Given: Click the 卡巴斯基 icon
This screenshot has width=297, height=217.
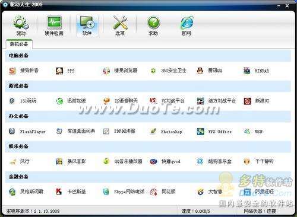Looking at the screenshot, I should pyautogui.click(x=59, y=192).
